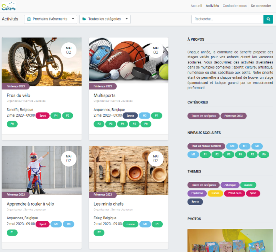The image size is (276, 252).
Task: Click the MAI 02 date badge on Multisports
Action: click(x=156, y=50)
